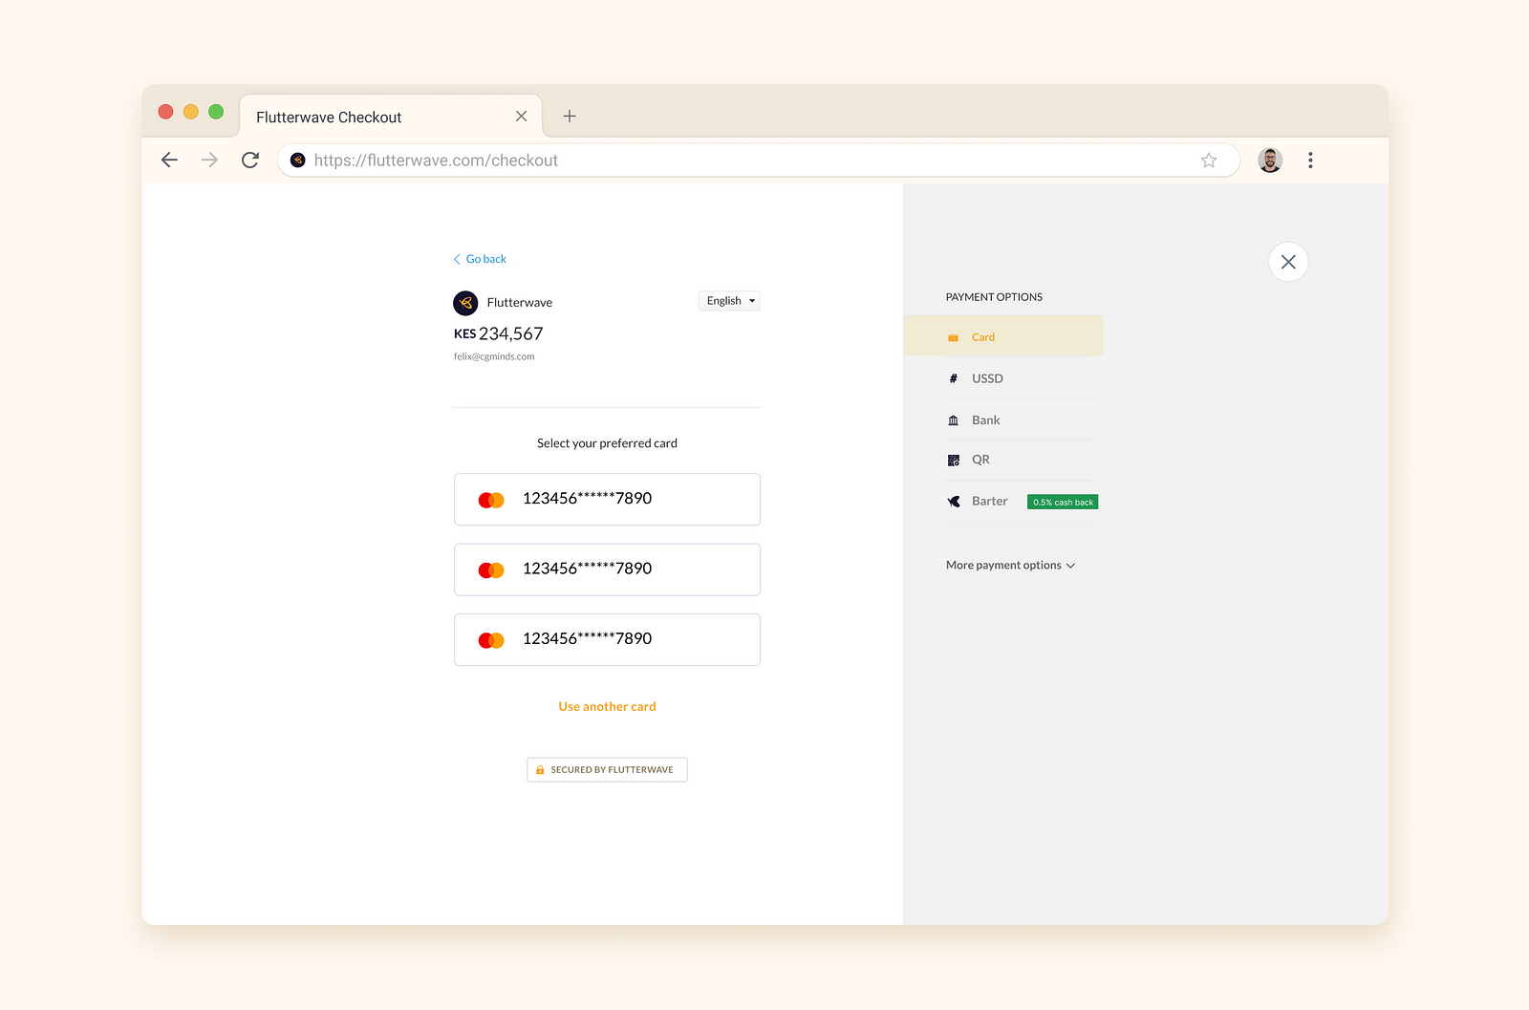Select the USSD payment option
Viewport: 1529px width, 1010px height.
1018,378
